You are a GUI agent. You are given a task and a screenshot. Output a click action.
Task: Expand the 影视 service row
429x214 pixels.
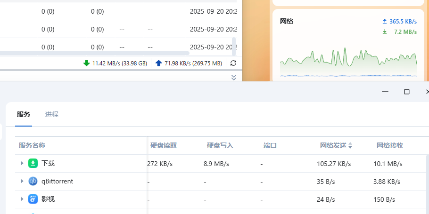coord(22,199)
